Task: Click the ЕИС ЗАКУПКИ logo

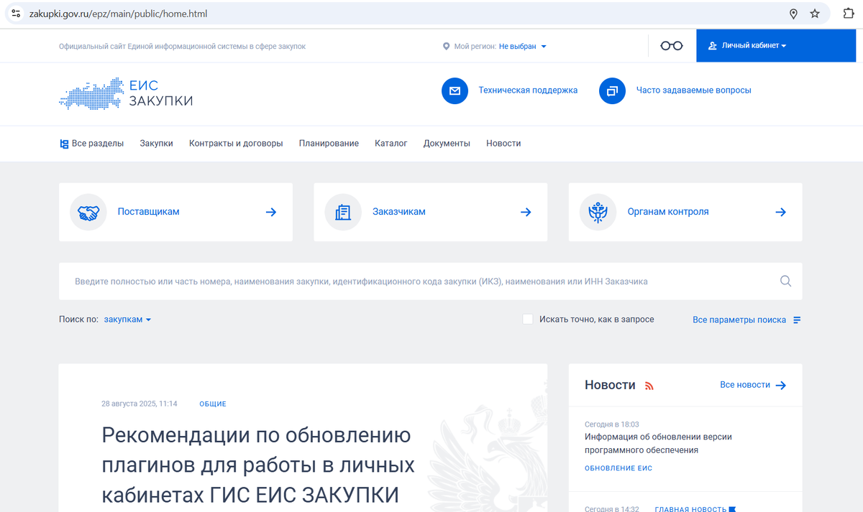Action: (126, 93)
